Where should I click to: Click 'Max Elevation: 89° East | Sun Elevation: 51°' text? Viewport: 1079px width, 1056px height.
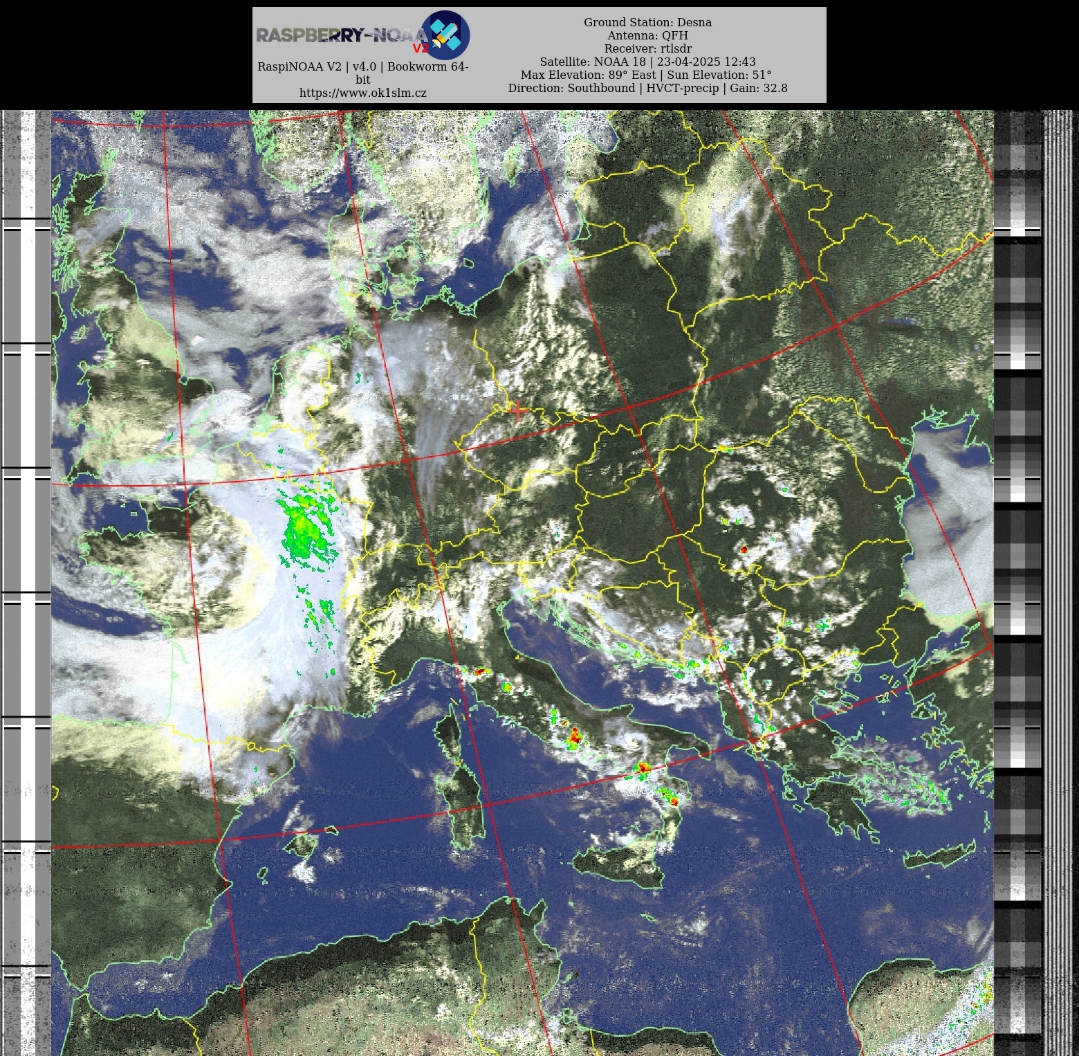coord(646,75)
